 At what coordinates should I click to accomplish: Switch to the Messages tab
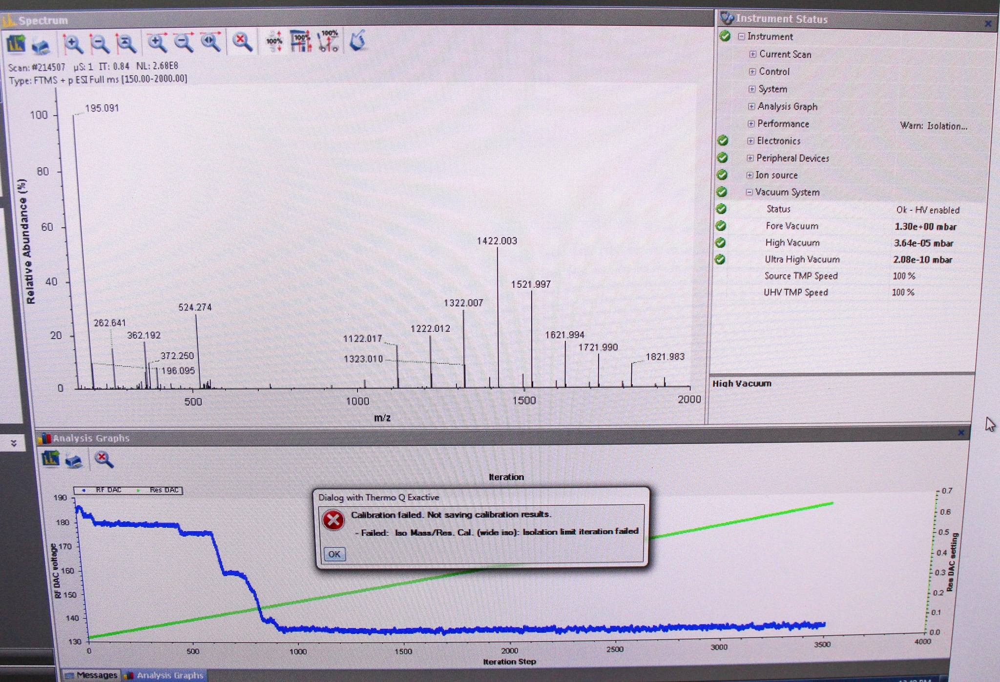click(91, 675)
